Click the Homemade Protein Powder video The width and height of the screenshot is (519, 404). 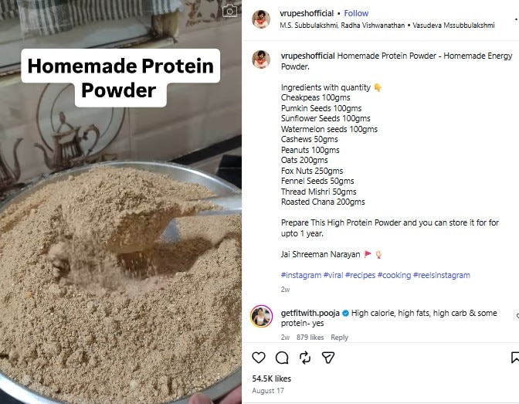click(x=120, y=202)
